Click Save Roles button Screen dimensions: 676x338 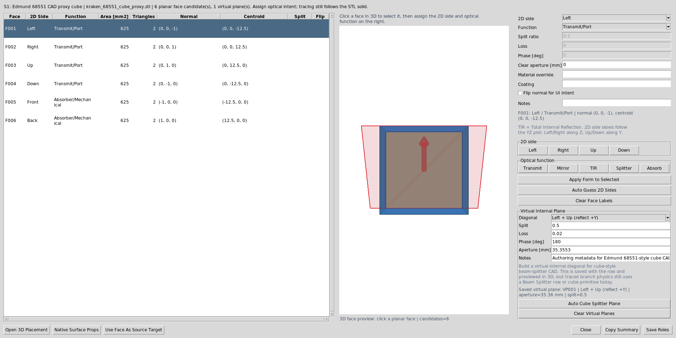[657, 330]
